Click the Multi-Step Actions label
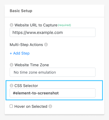 click(x=26, y=45)
